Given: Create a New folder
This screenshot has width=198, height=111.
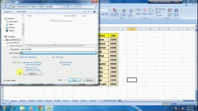Looking at the screenshot, I should (21, 12).
